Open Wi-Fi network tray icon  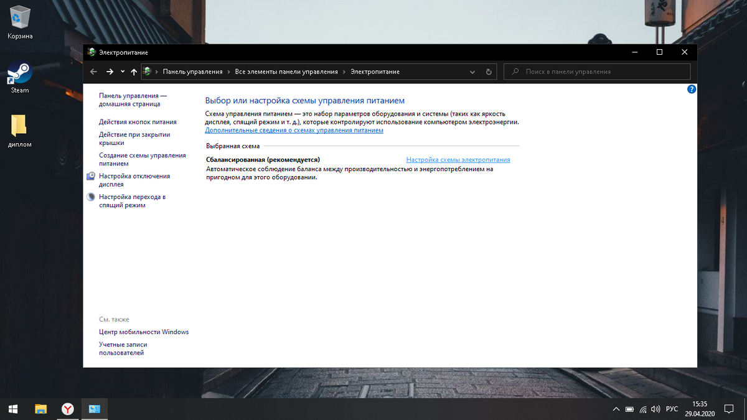[643, 409]
